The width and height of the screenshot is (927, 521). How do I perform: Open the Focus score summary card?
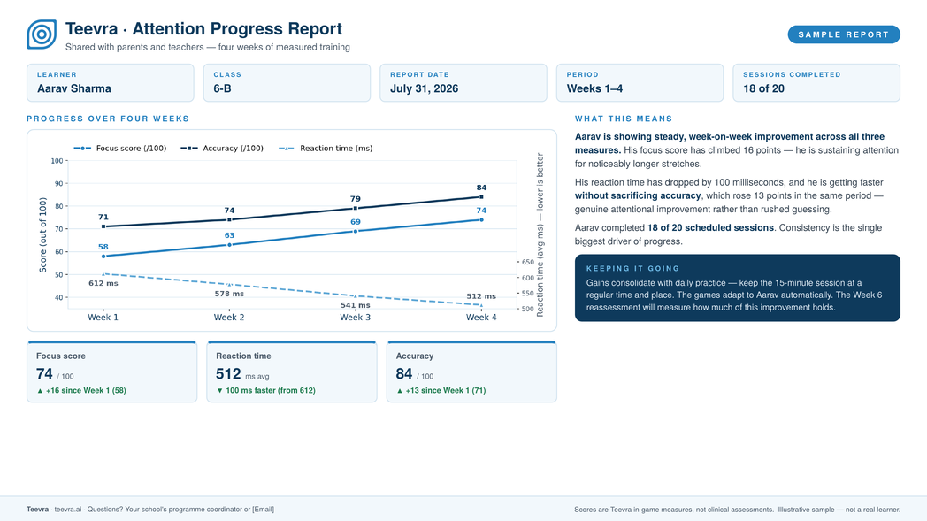coord(111,372)
